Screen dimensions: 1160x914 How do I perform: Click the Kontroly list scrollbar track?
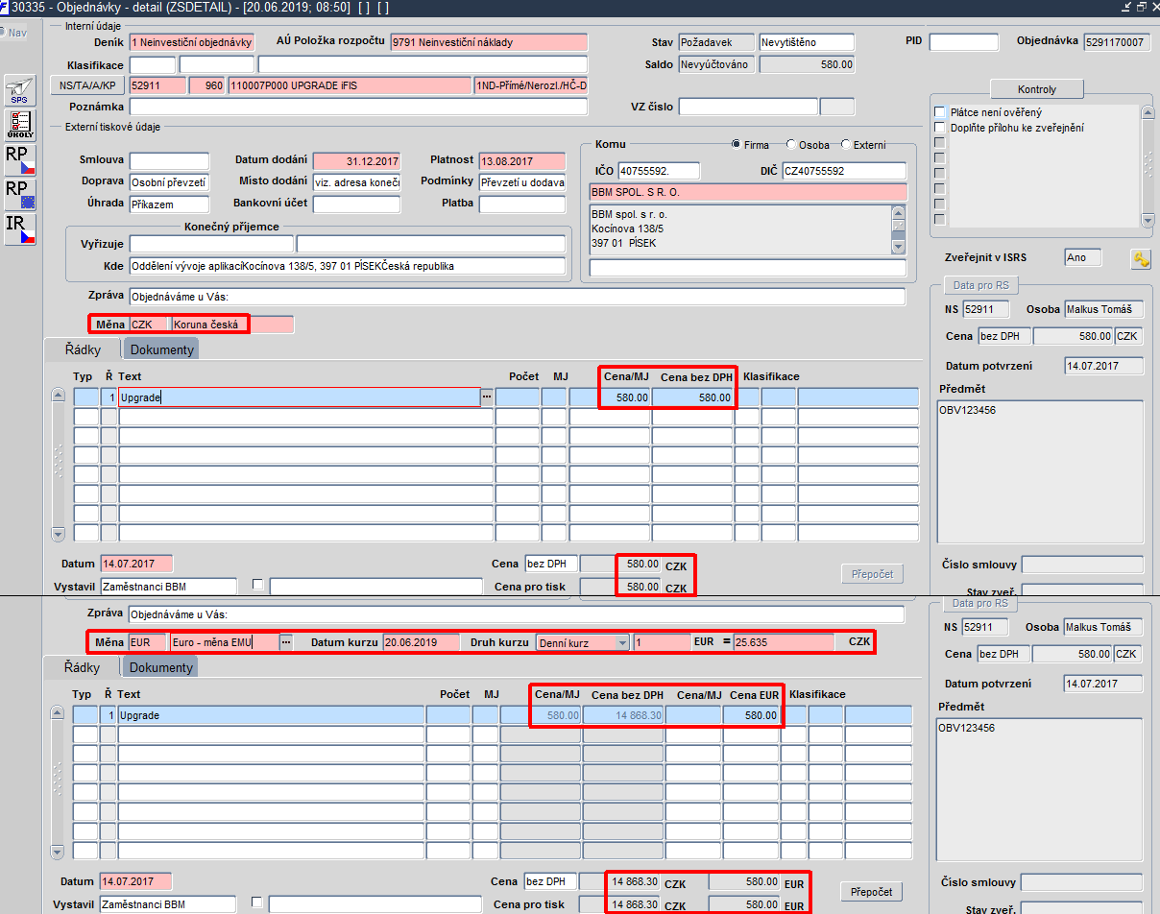point(1148,166)
